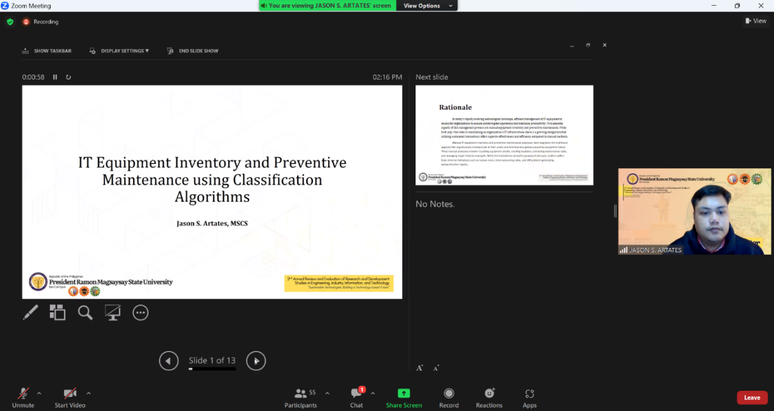This screenshot has height=411, width=774.
Task: Open the See all slides grid icon
Action: 58,312
